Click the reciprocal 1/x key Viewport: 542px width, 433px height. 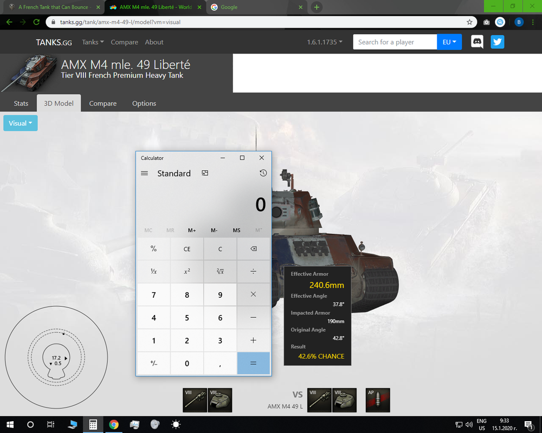(153, 271)
